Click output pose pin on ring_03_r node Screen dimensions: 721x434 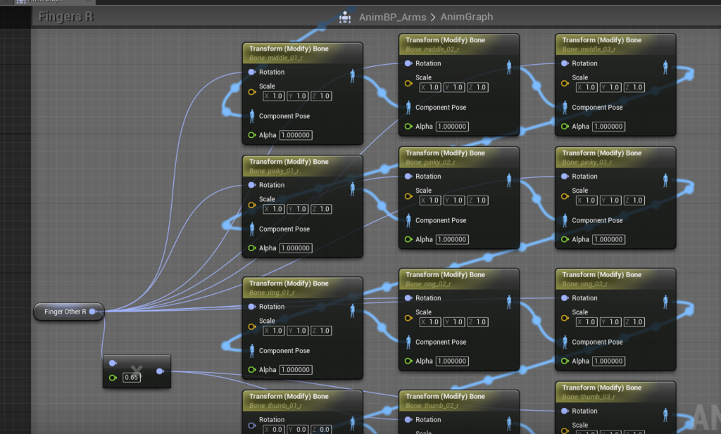pos(665,302)
